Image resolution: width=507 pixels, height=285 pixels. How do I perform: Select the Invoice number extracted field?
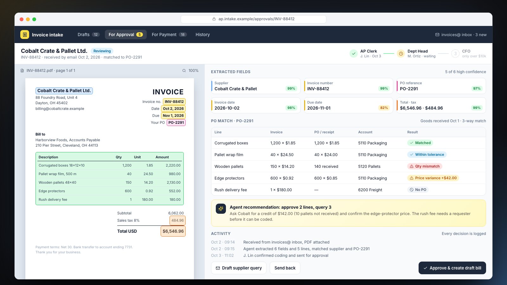348,86
